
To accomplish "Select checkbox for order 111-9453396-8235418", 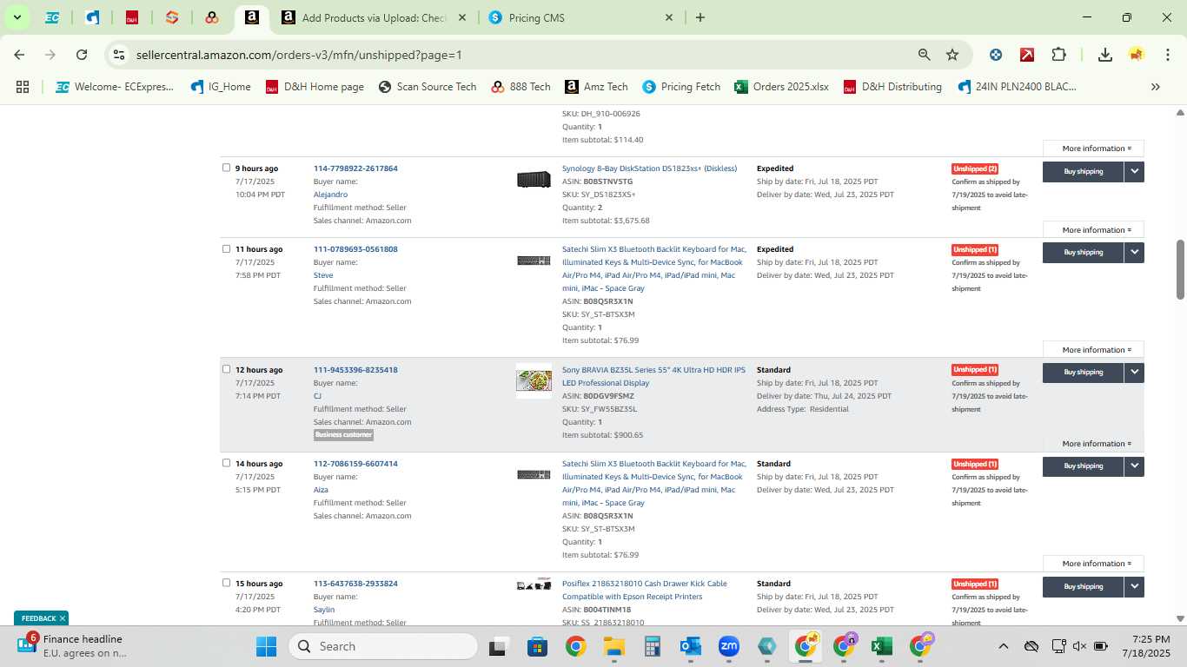I will [226, 369].
